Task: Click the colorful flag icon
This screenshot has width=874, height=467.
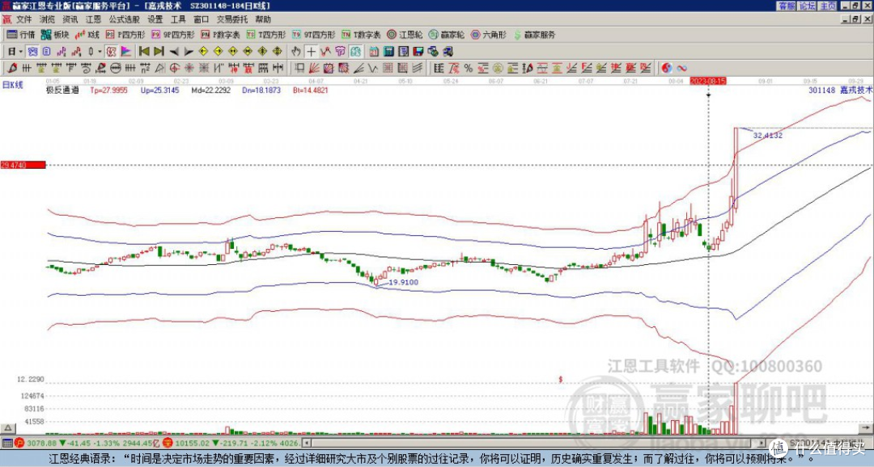Action: (126, 52)
